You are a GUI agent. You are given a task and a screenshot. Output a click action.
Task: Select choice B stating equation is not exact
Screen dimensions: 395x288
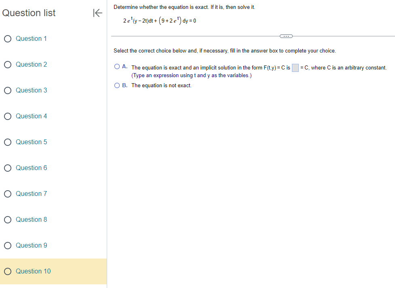tap(117, 85)
